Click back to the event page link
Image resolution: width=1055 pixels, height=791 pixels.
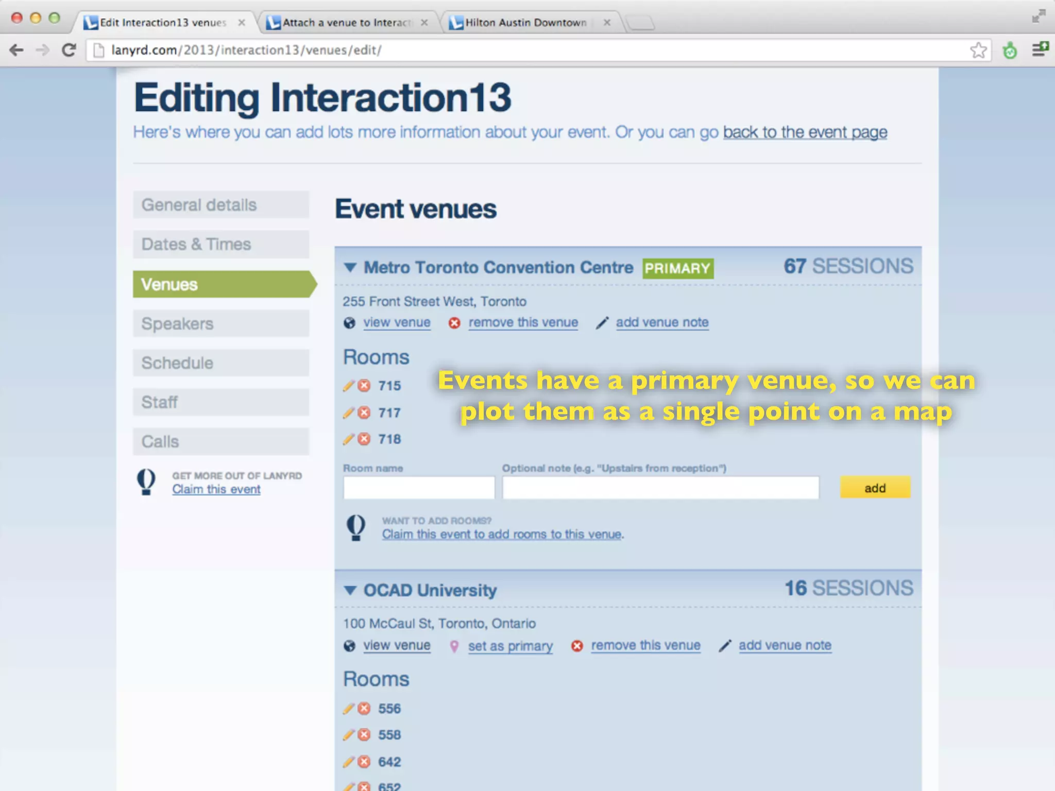tap(805, 132)
